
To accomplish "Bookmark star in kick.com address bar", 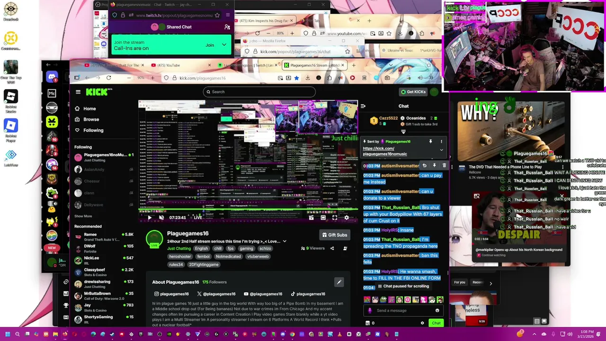I will (296, 78).
